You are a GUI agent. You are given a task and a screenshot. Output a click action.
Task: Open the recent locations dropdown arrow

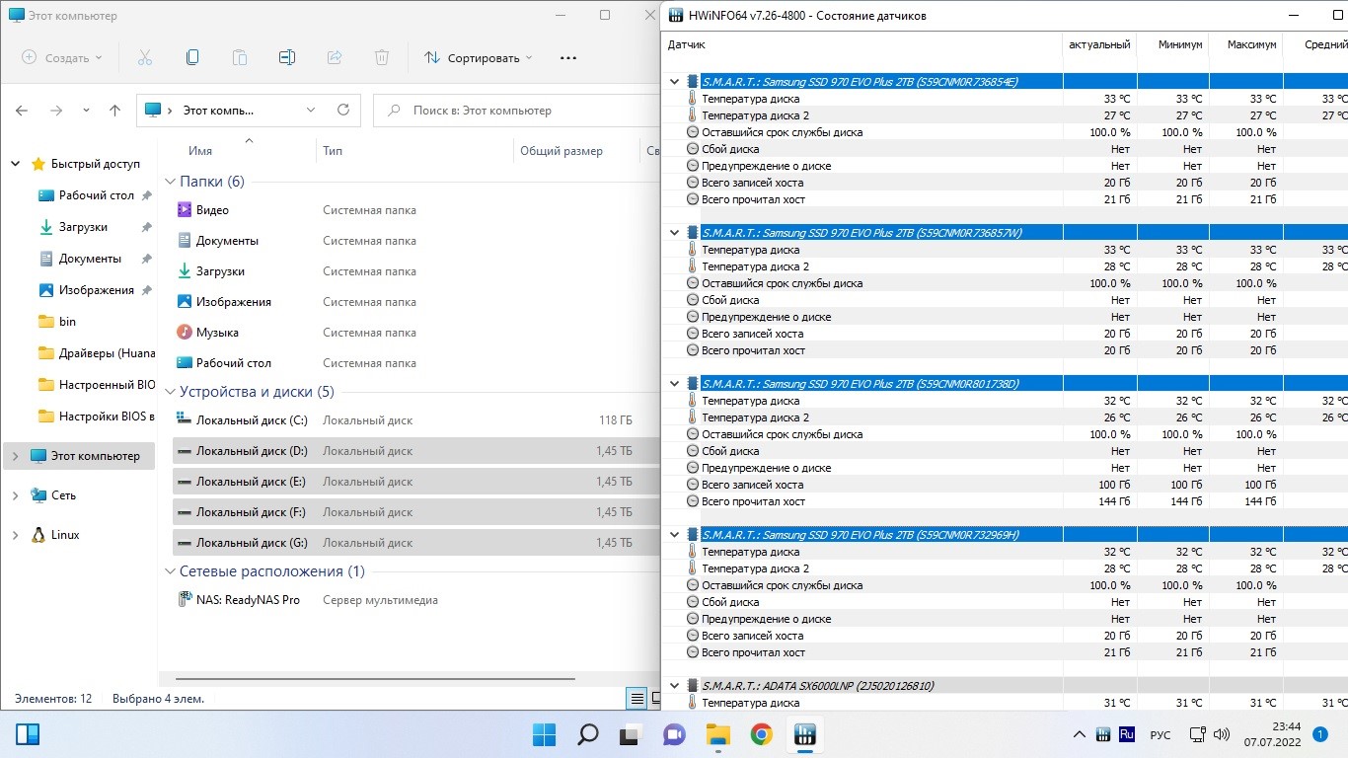(x=86, y=111)
